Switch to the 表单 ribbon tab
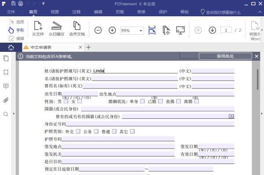Image resolution: width=264 pixels, height=175 pixels. (x=141, y=12)
